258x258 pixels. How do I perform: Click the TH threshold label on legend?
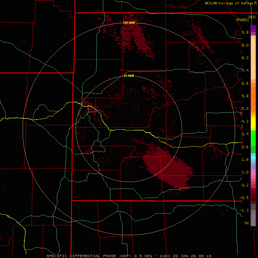[x=246, y=223]
